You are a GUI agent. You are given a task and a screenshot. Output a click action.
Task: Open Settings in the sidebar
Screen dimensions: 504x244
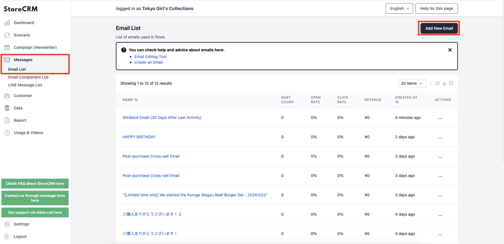(21, 224)
